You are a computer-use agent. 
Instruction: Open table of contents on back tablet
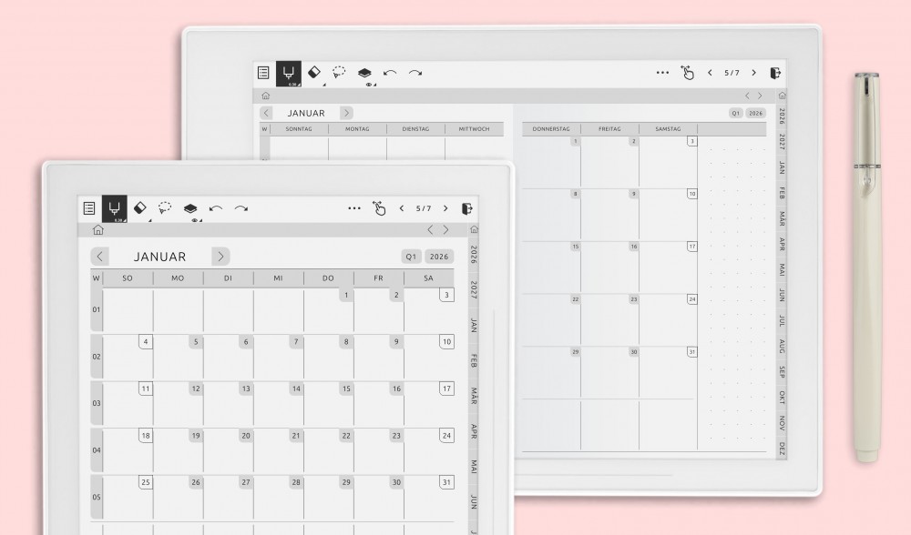pos(263,73)
